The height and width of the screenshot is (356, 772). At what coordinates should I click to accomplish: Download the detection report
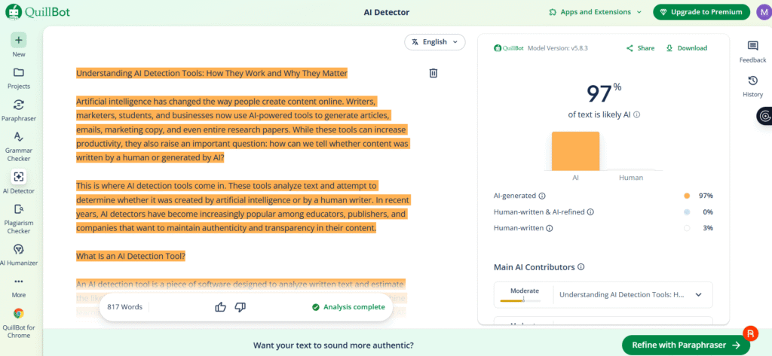point(686,48)
